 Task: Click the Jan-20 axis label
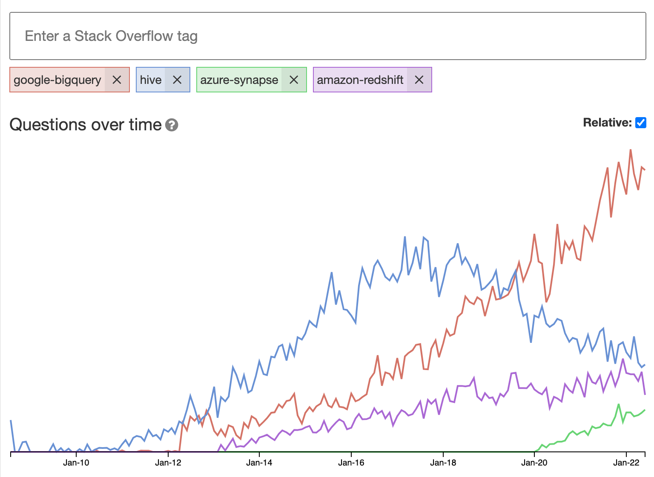pyautogui.click(x=534, y=463)
